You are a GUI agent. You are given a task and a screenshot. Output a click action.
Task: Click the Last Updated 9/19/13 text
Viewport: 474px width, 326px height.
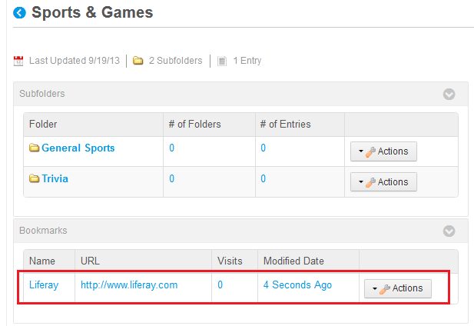(x=75, y=61)
